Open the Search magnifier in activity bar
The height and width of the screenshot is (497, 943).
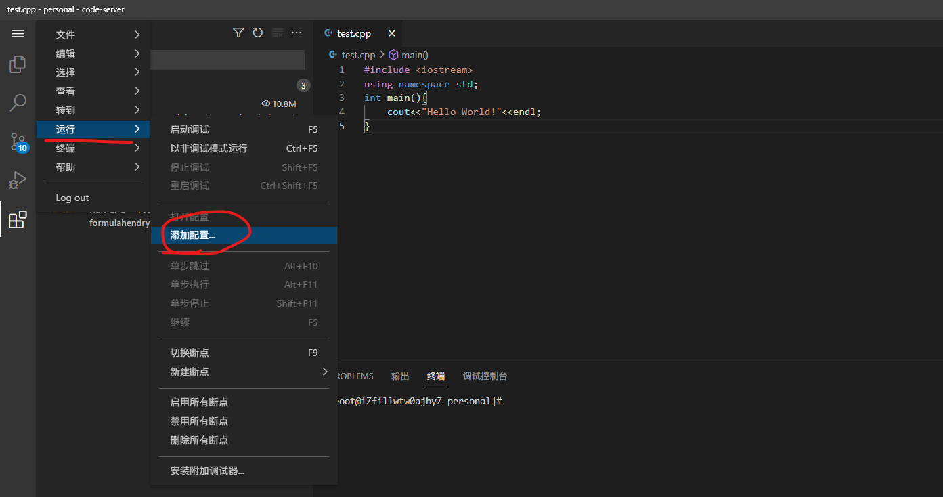pyautogui.click(x=18, y=103)
